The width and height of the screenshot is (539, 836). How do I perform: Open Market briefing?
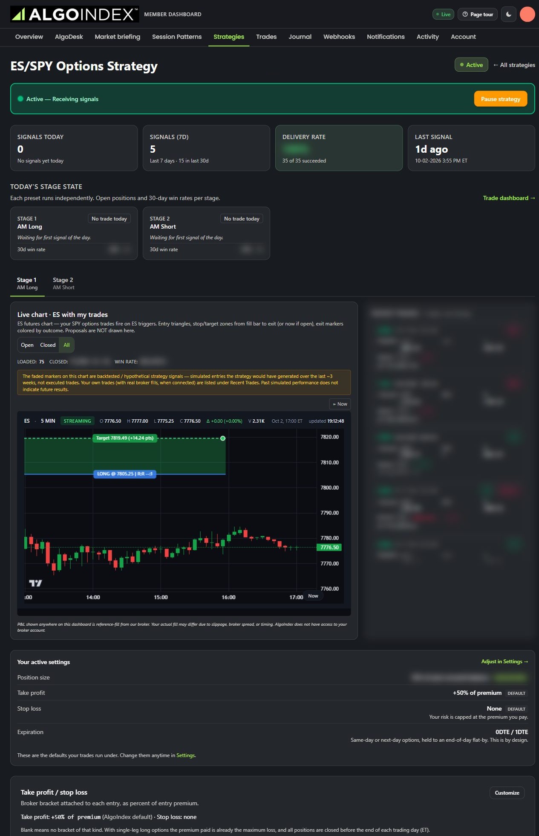point(118,37)
